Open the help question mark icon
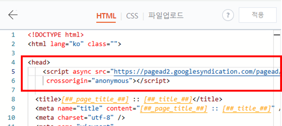The height and width of the screenshot is (126, 282). click(228, 15)
